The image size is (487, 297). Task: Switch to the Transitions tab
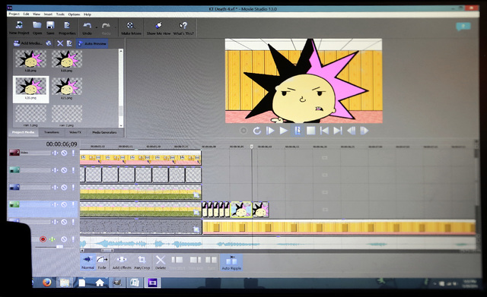pos(52,132)
